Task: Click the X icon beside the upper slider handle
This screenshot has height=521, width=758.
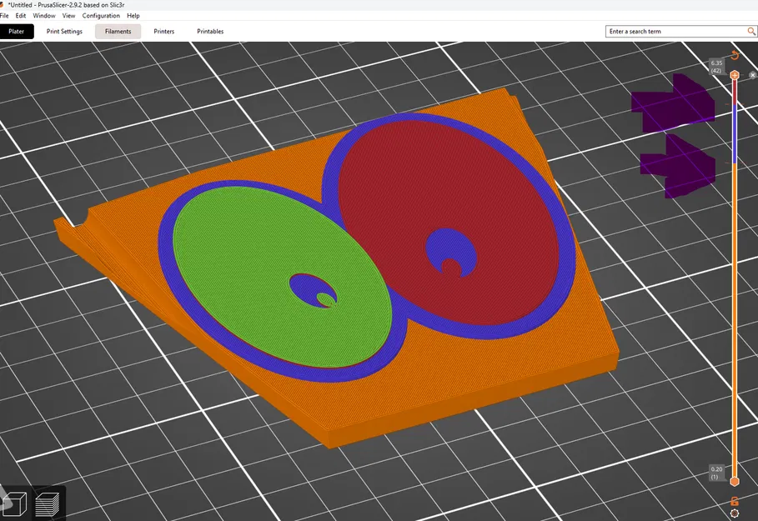Action: point(753,77)
